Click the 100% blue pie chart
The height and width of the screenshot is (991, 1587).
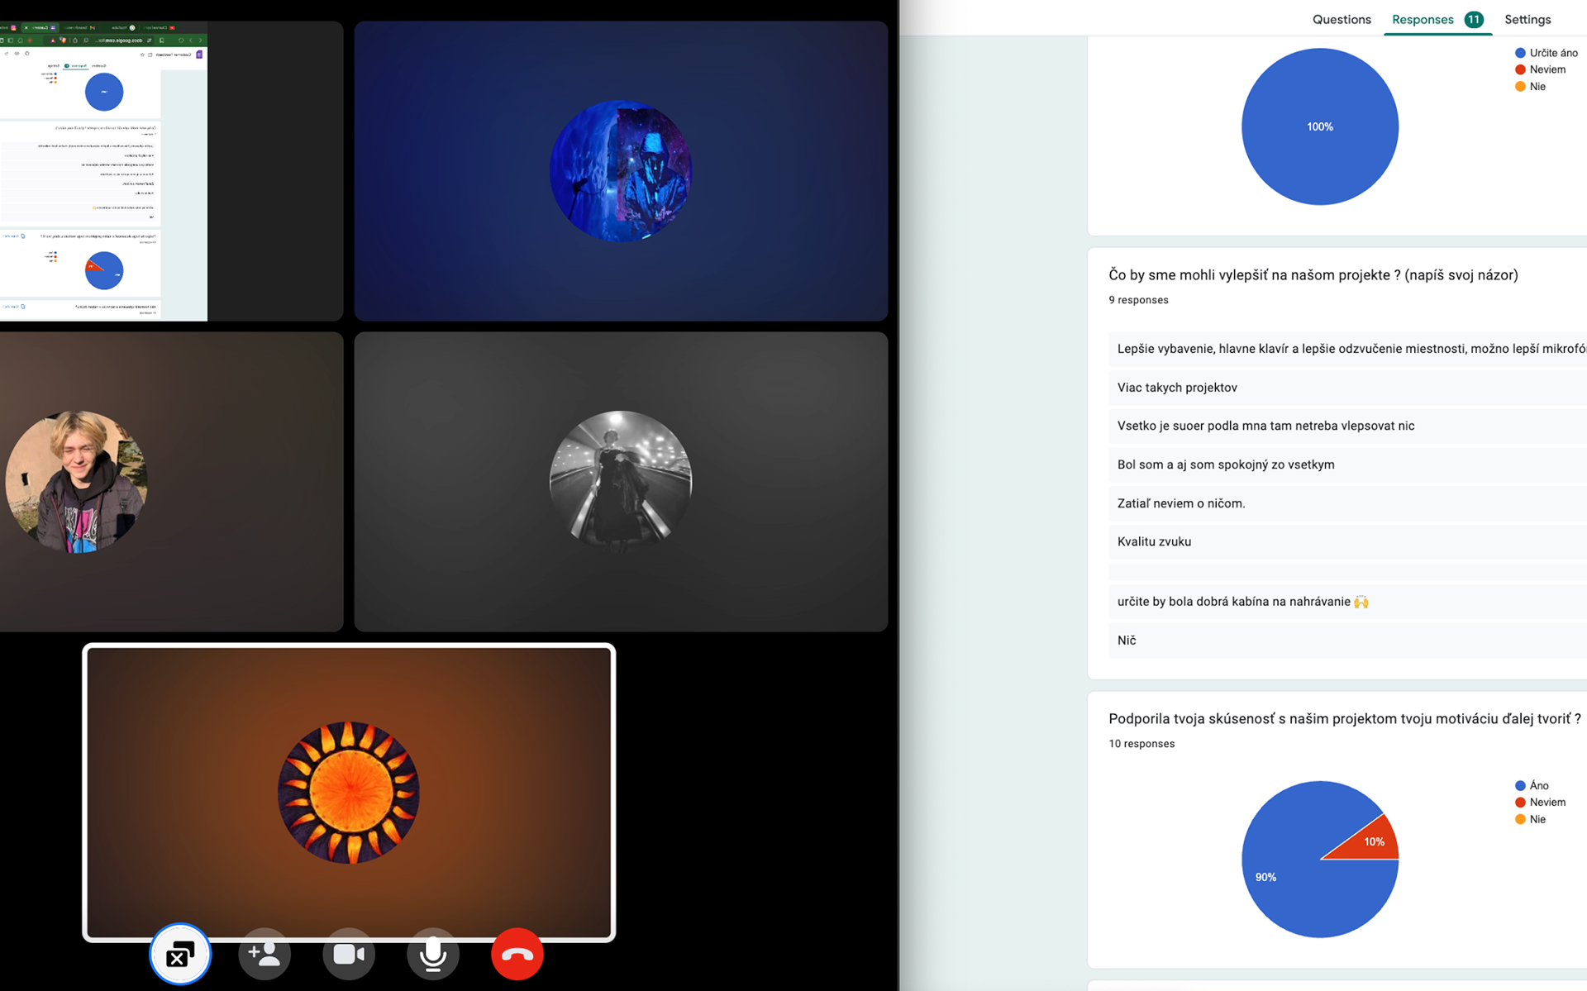tap(1320, 126)
